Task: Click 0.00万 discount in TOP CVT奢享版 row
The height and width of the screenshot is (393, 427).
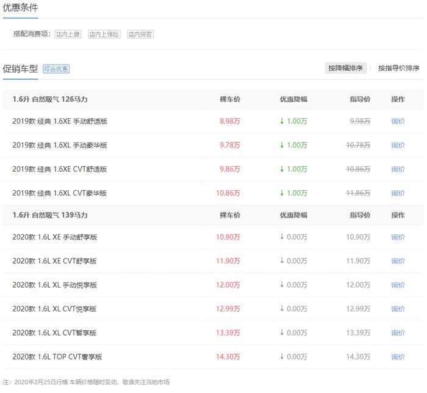Action: click(x=293, y=357)
